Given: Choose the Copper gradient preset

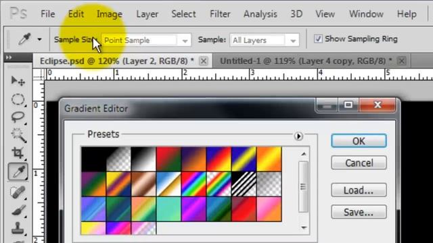Looking at the screenshot, I should coord(143,184).
